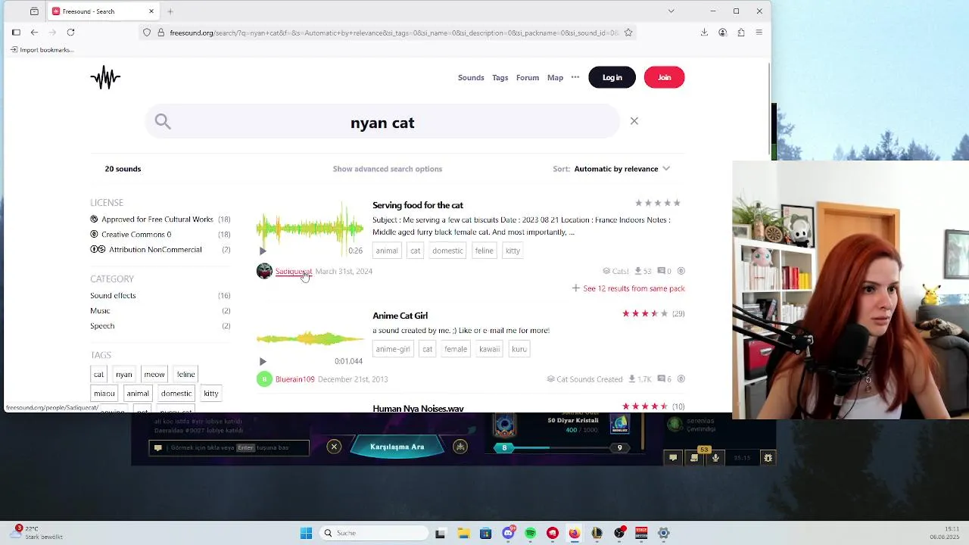Viewport: 969px width, 545px height.
Task: Expand See 12 results from same pack
Action: click(628, 288)
